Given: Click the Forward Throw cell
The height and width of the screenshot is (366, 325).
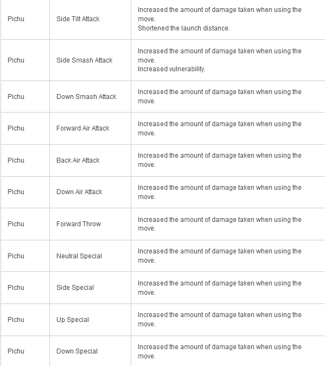Looking at the screenshot, I should [90, 224].
